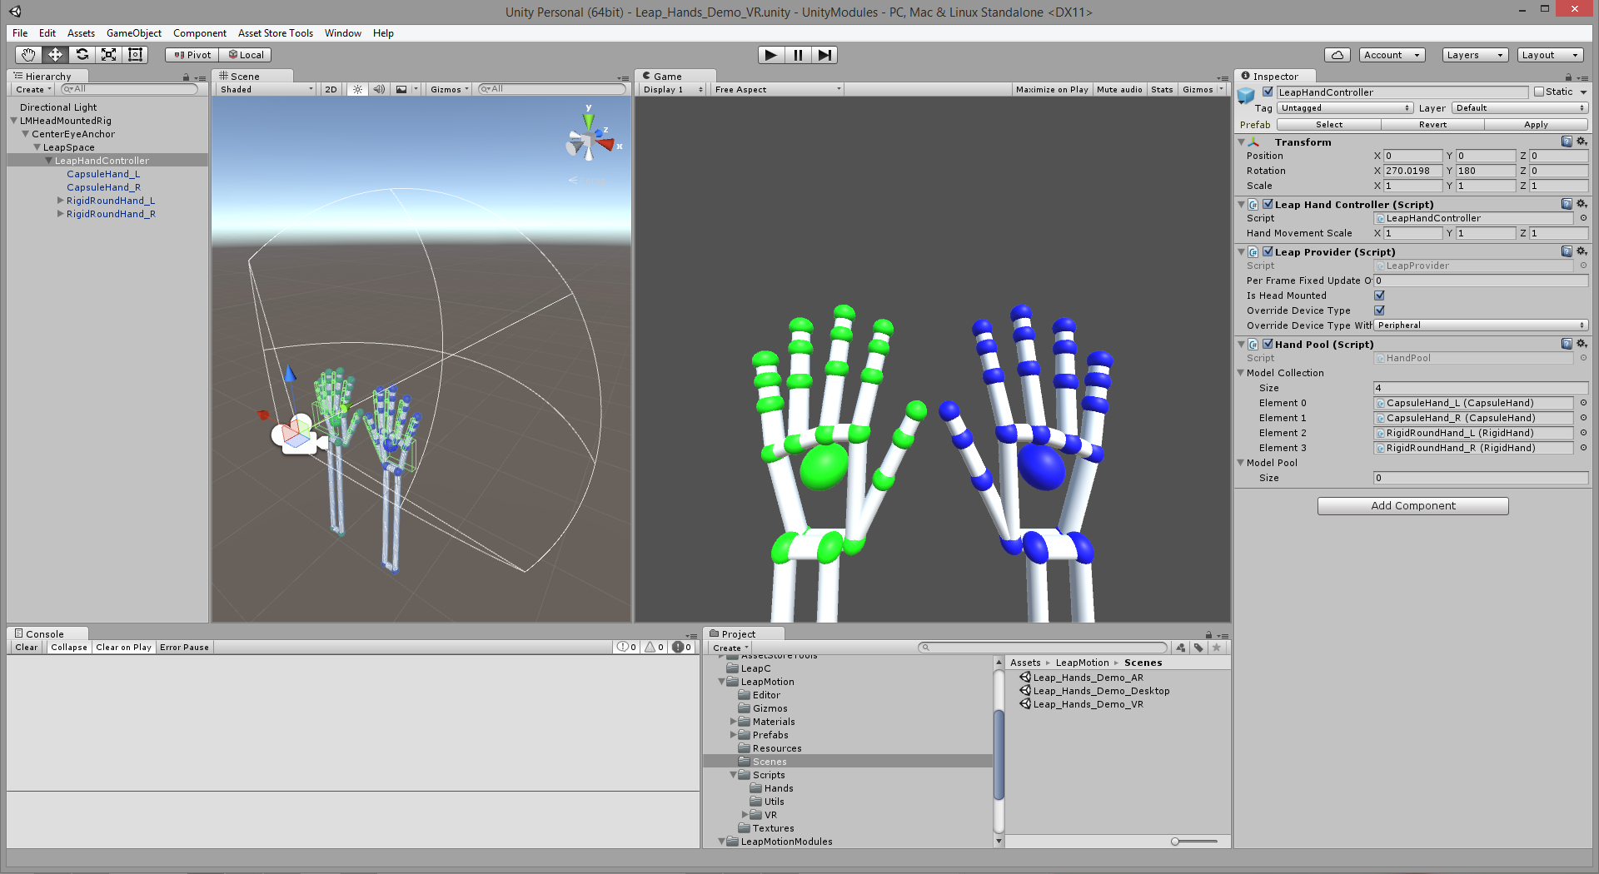This screenshot has height=874, width=1599.
Task: Open the Free Aspect dropdown
Action: [775, 89]
